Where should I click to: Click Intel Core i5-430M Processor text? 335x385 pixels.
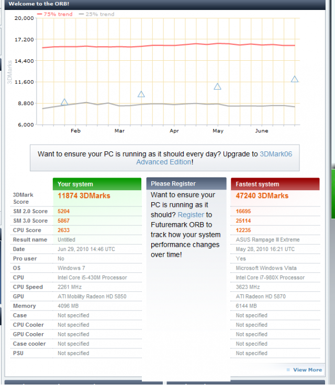click(92, 278)
